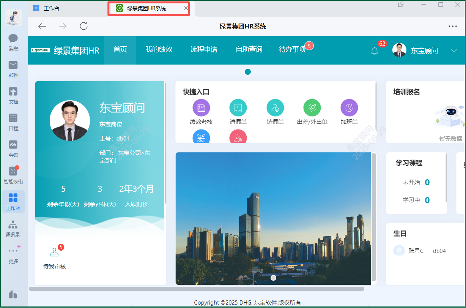The height and width of the screenshot is (308, 466).
Task: Open the 出差/外出单 airplane icon
Action: pos(312,108)
